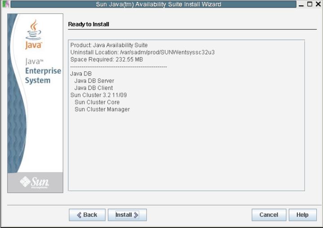Select the 'Sun Cluster Manager' entry
The width and height of the screenshot is (323, 228).
click(102, 109)
